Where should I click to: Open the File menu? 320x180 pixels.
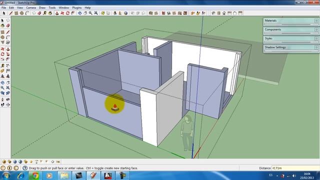click(x=3, y=7)
